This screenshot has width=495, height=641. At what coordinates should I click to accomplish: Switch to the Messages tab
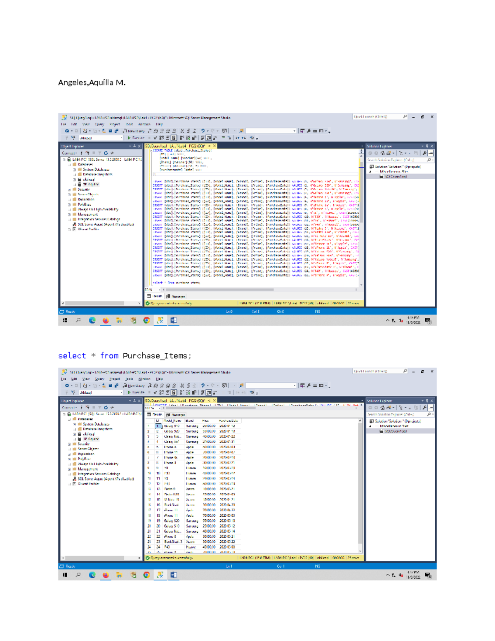[178, 296]
